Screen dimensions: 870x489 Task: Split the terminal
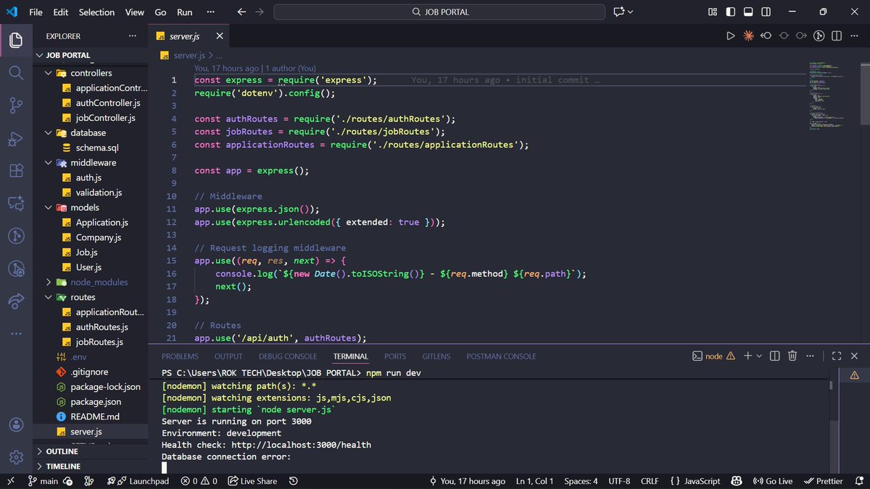click(x=774, y=356)
